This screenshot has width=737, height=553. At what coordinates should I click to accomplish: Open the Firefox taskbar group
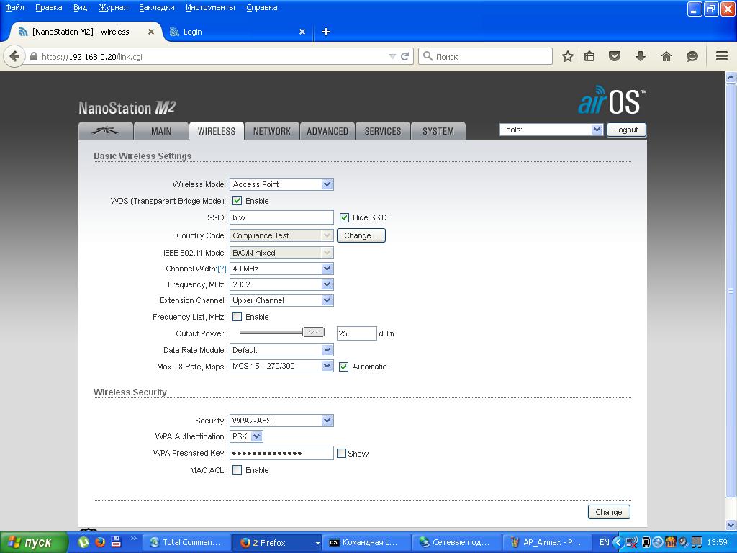[x=277, y=543]
